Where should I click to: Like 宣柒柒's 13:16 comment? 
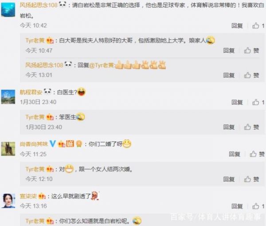[258, 206]
